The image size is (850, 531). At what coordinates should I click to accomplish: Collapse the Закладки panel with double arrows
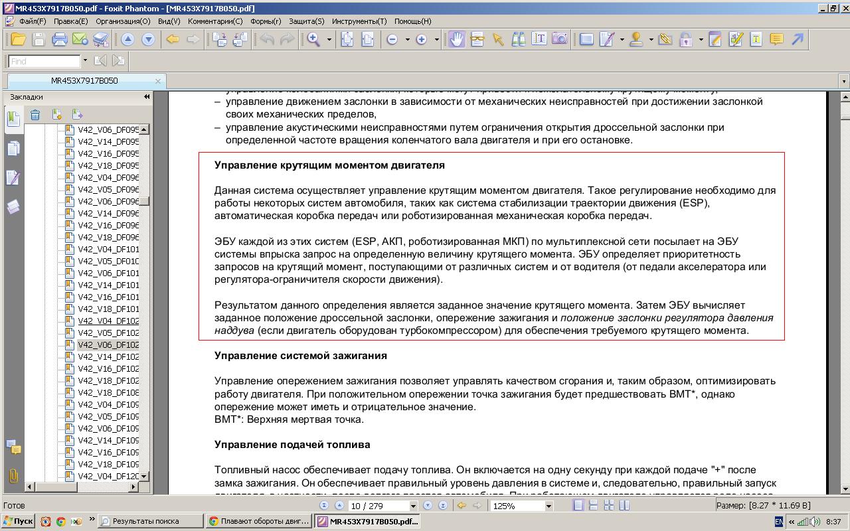coord(147,97)
